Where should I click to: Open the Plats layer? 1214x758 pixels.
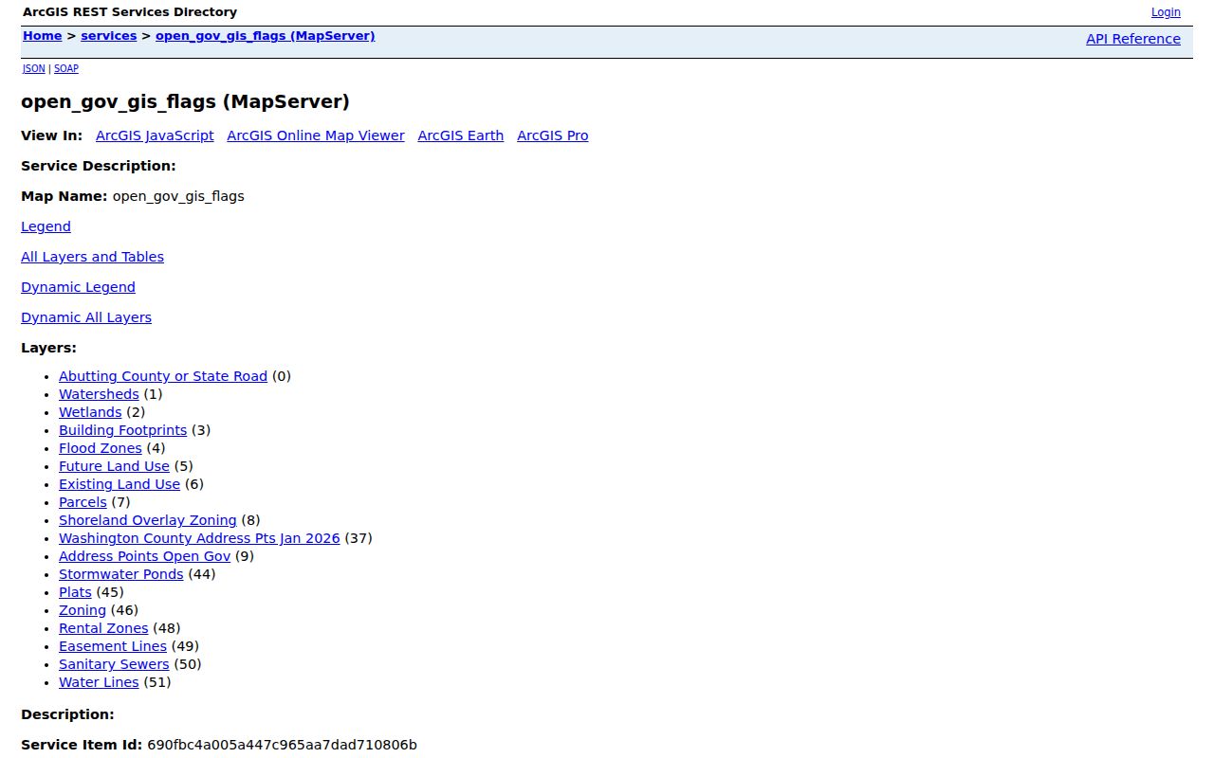click(75, 592)
